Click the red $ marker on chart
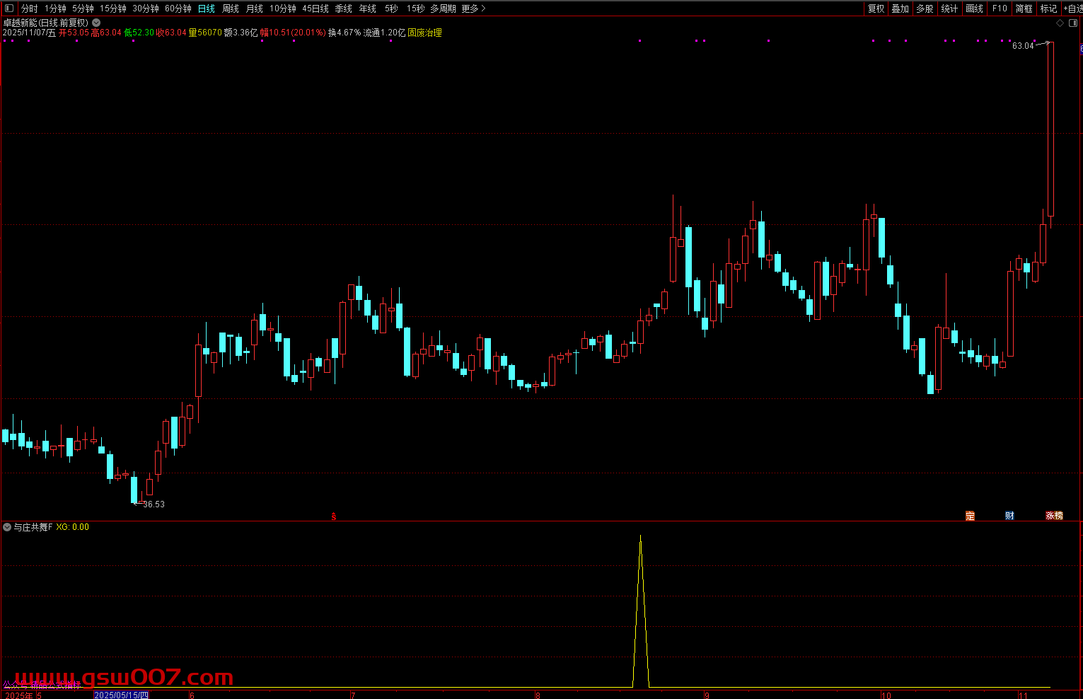This screenshot has width=1083, height=699. [334, 517]
